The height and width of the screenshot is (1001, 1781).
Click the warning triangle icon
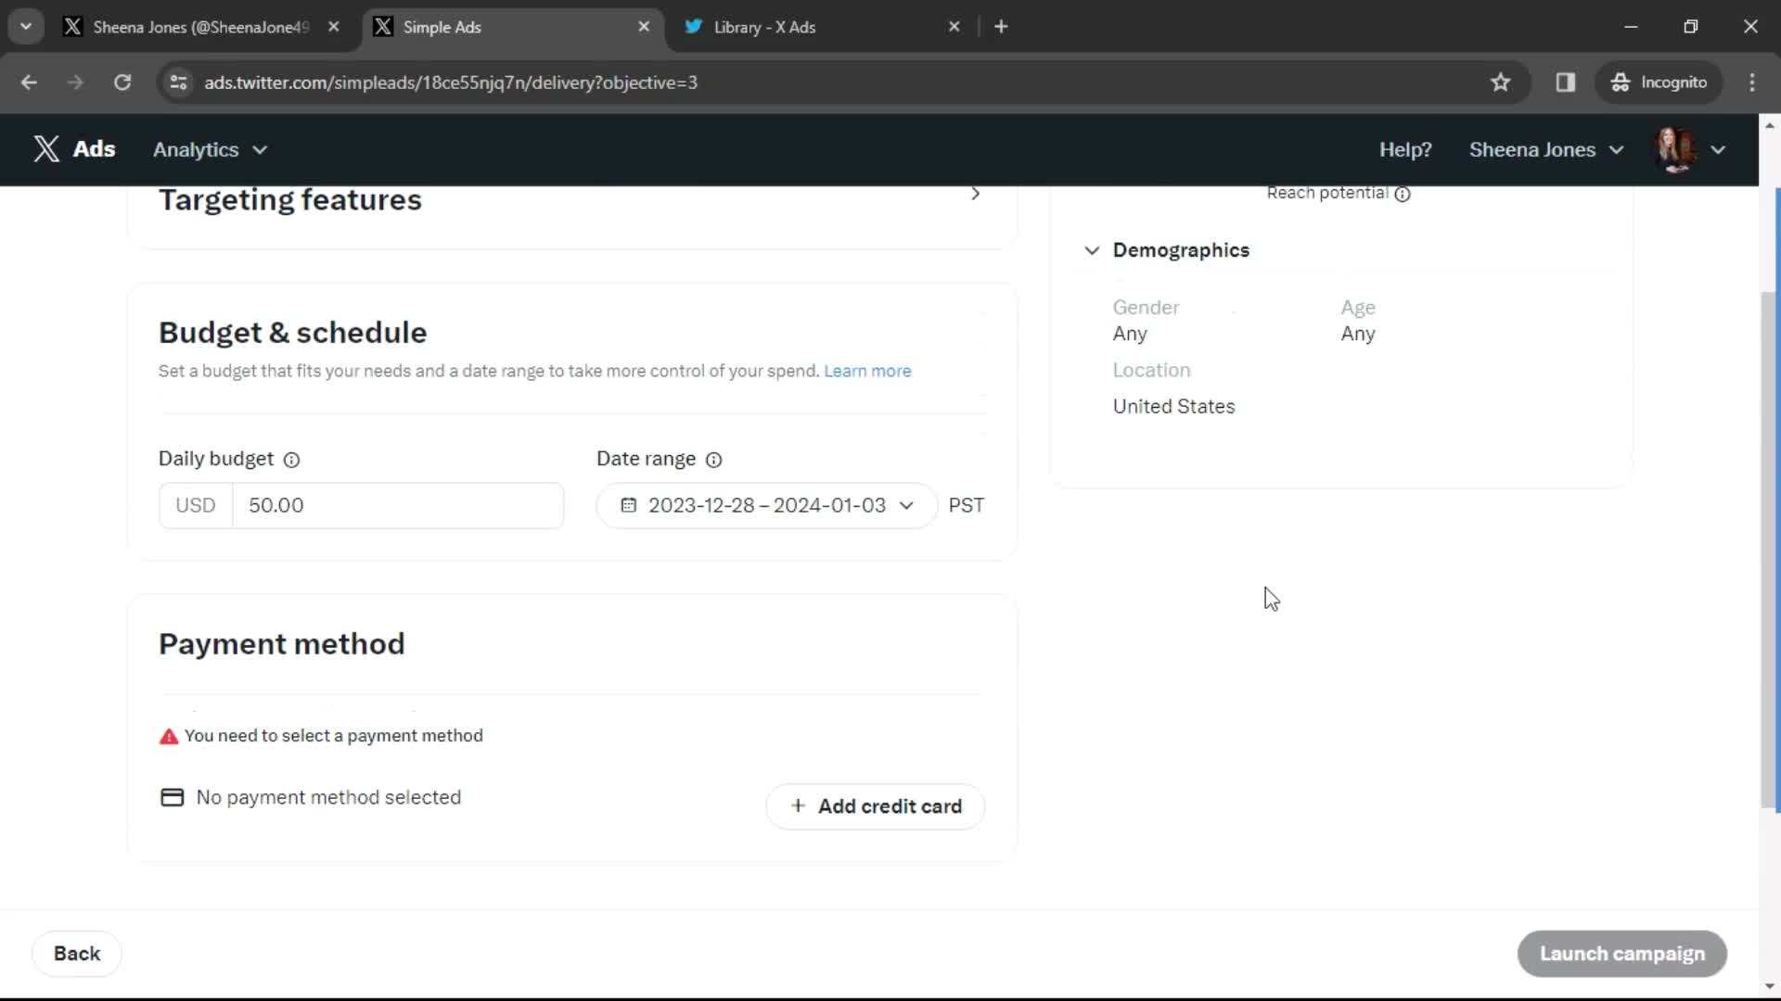pyautogui.click(x=168, y=735)
